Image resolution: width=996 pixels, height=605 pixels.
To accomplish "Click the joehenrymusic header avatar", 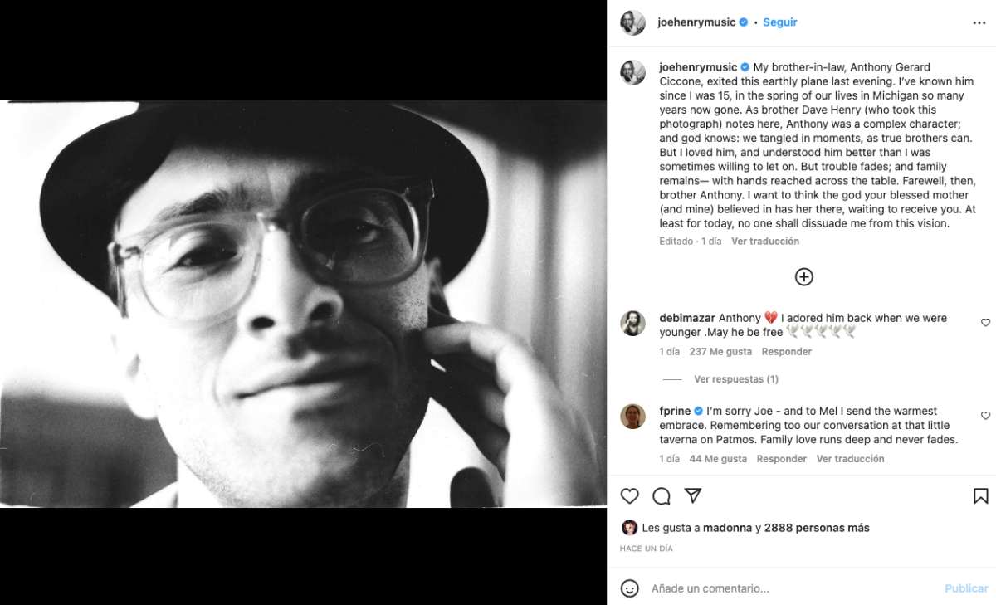I will tap(632, 23).
